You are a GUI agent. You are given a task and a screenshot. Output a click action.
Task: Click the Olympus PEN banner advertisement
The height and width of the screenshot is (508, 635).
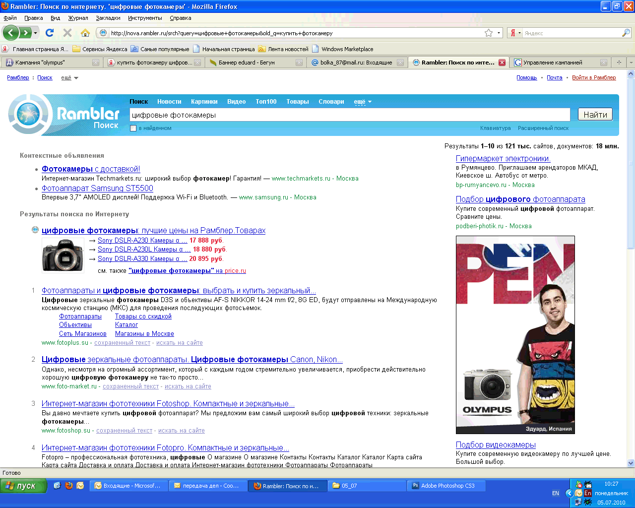(515, 335)
